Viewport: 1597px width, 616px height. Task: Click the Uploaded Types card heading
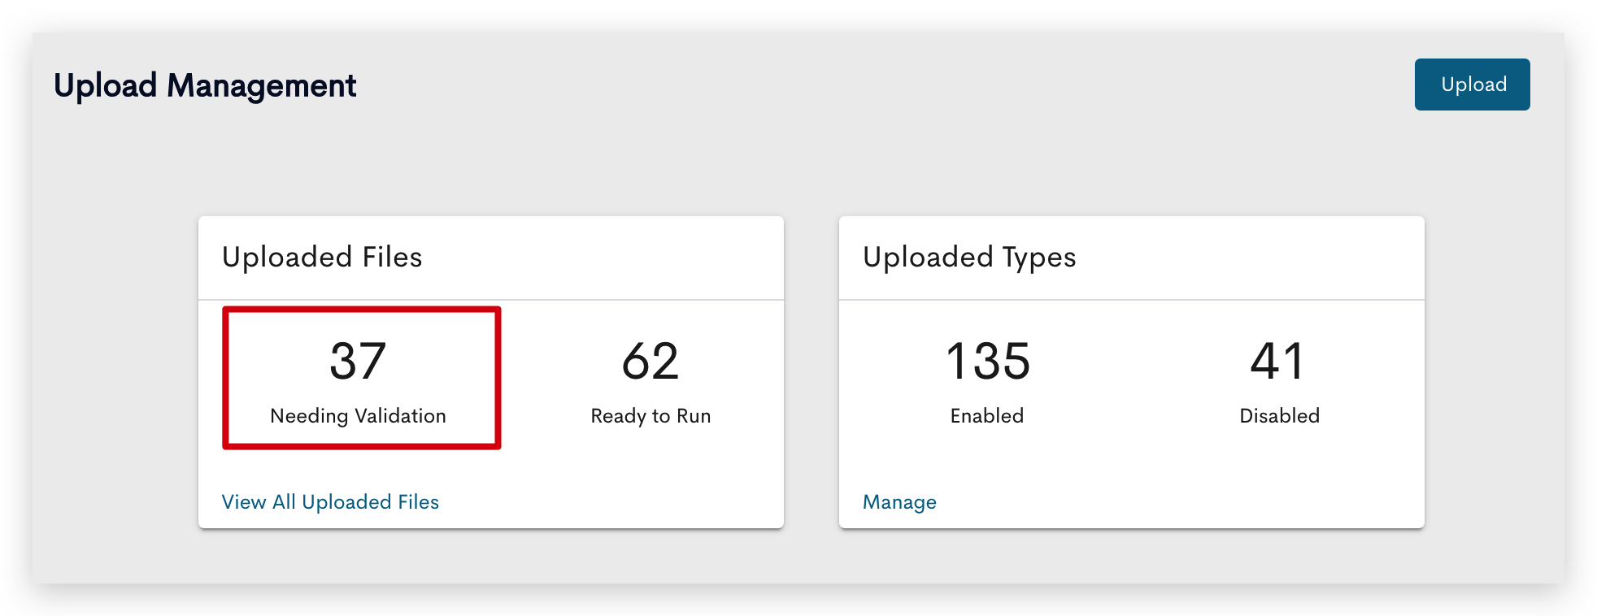point(969,257)
